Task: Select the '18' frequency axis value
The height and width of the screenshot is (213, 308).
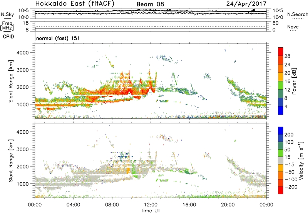Action: [x=26, y=23]
